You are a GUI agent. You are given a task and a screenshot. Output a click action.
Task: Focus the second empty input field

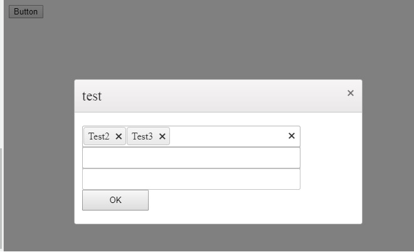point(191,158)
